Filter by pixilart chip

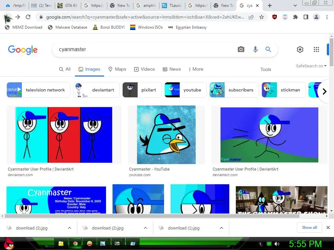142,90
